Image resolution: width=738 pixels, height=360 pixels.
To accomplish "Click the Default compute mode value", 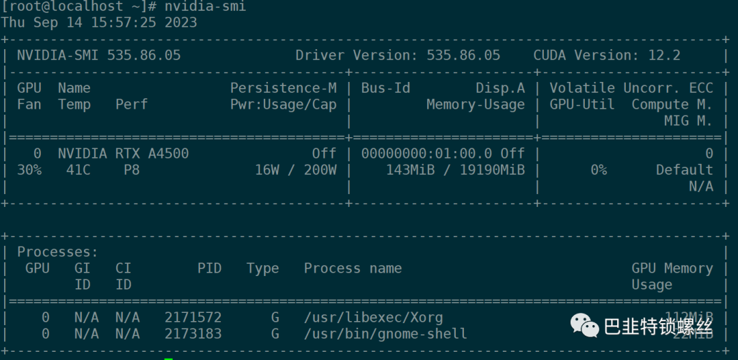I will (x=684, y=170).
